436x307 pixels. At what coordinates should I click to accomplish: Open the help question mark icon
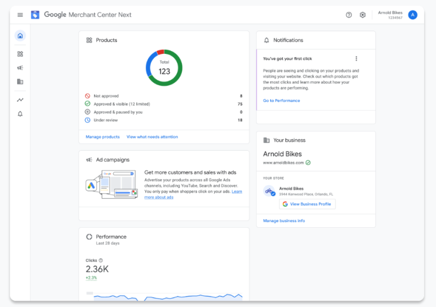(349, 15)
